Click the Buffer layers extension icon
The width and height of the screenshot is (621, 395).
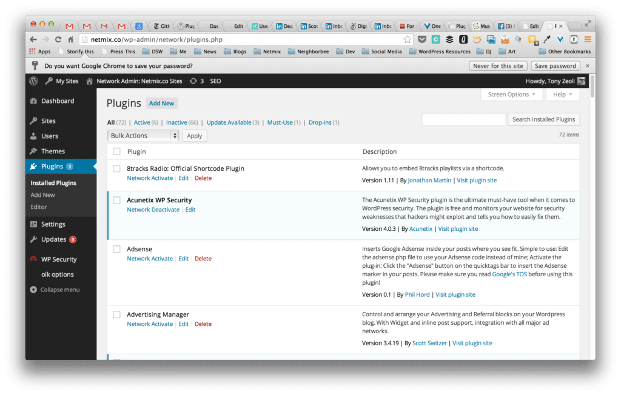click(x=449, y=39)
